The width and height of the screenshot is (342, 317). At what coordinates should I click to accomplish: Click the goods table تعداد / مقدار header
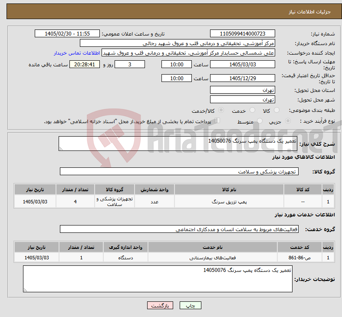tap(75, 190)
